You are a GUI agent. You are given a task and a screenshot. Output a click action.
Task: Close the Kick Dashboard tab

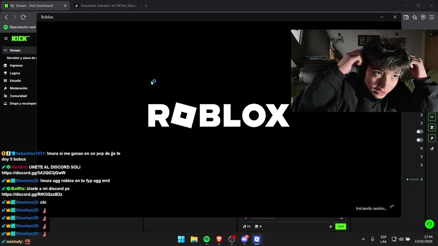(65, 6)
